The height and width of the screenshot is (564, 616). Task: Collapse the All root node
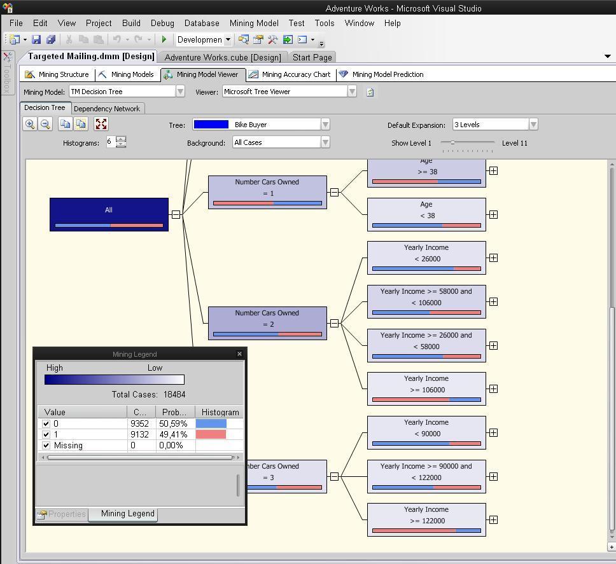(x=176, y=215)
